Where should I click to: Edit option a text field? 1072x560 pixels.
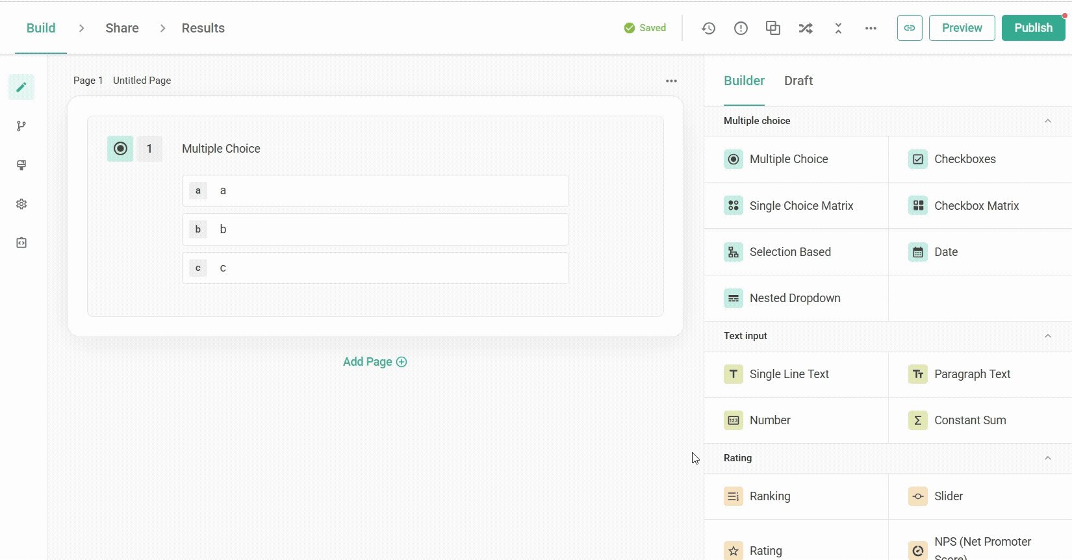[x=376, y=191]
